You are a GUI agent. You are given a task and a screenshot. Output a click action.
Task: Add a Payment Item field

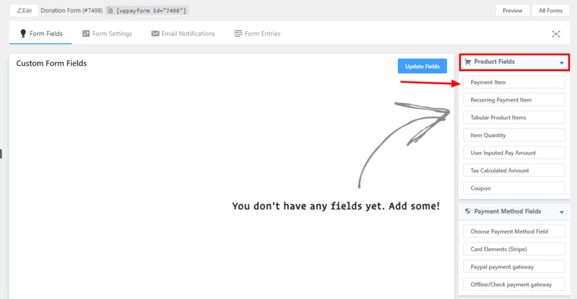click(x=514, y=82)
